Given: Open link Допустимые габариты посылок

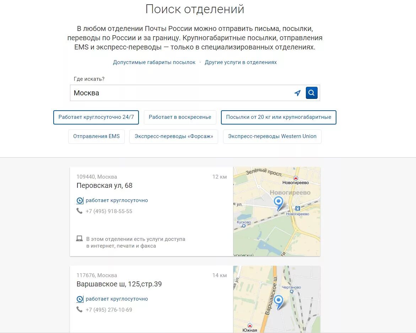Looking at the screenshot, I should pos(154,62).
